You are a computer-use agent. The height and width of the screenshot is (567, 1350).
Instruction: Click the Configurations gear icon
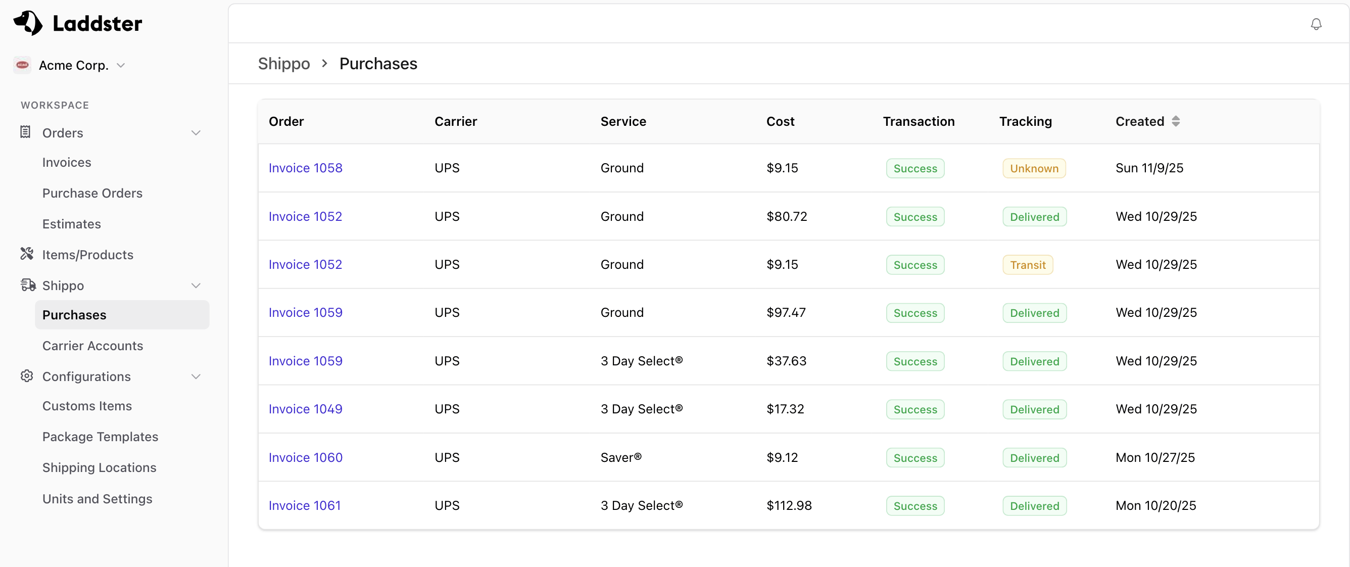[x=27, y=376]
